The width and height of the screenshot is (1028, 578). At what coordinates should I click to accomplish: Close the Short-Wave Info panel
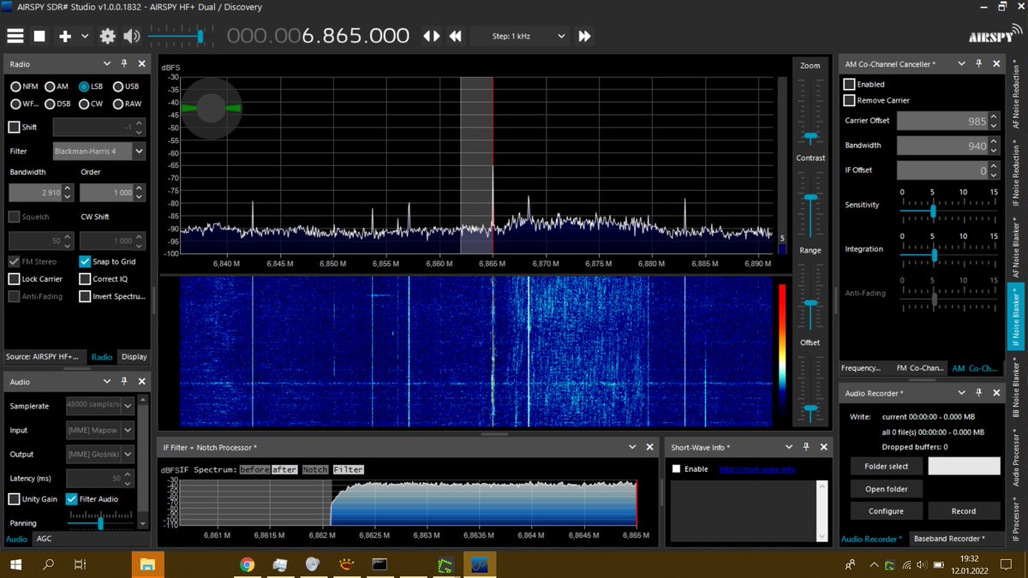coord(823,447)
